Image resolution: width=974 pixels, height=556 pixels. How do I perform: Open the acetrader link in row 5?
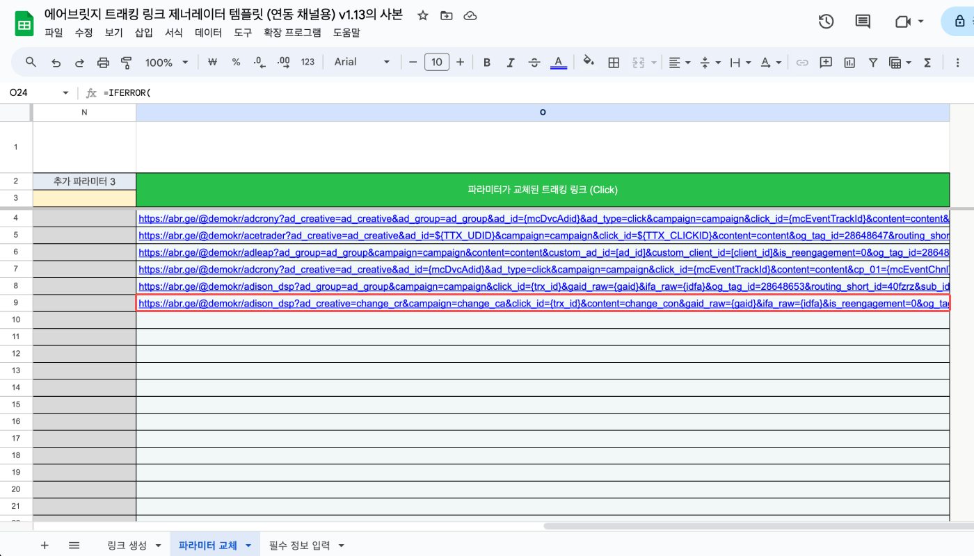pyautogui.click(x=543, y=236)
